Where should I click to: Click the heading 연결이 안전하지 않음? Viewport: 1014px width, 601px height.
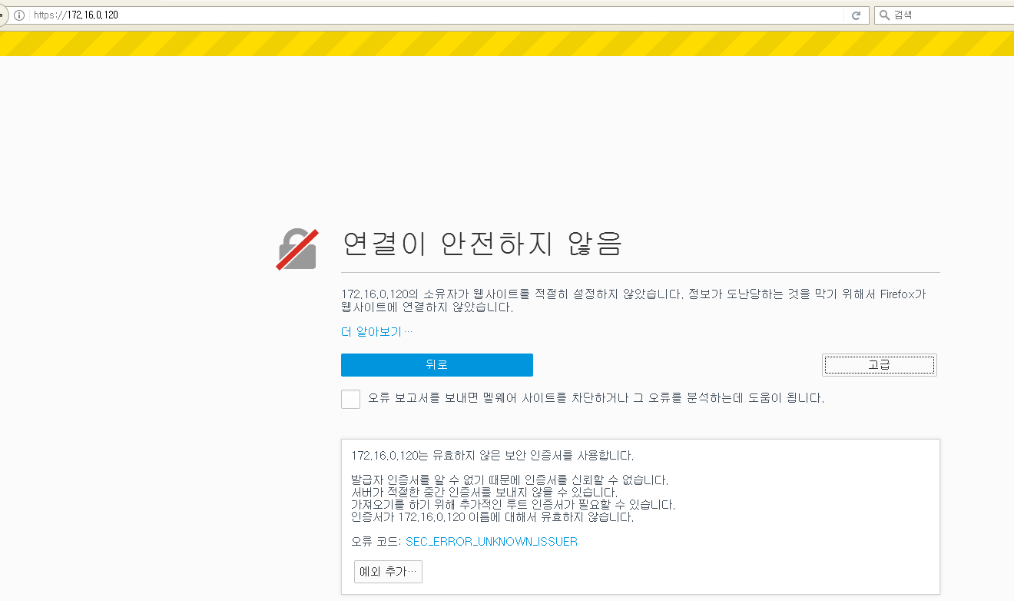(x=482, y=244)
